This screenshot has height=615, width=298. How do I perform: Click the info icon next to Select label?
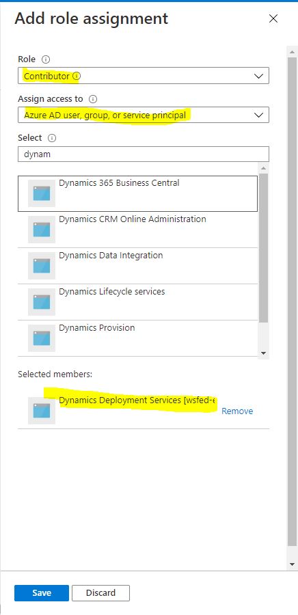pos(52,138)
